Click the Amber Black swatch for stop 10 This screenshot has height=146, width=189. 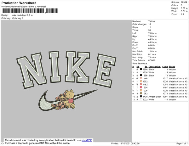click(x=141, y=96)
